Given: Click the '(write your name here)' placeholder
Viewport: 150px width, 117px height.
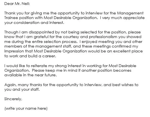Looking at the screenshot, I should coord(26,109).
